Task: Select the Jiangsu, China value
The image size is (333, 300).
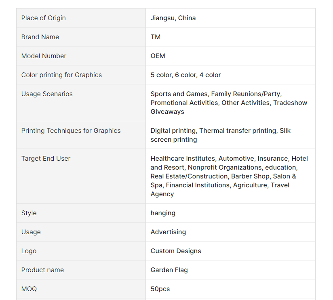Action: pyautogui.click(x=173, y=18)
